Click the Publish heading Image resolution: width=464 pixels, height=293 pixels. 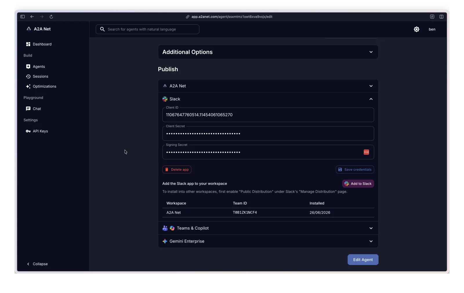(168, 69)
